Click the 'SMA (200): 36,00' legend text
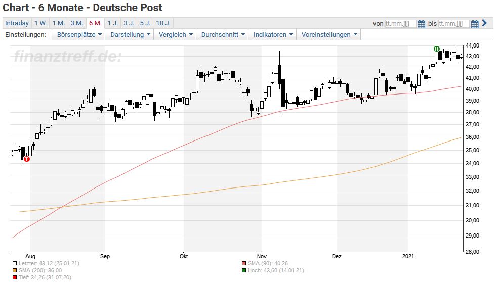 pyautogui.click(x=40, y=270)
